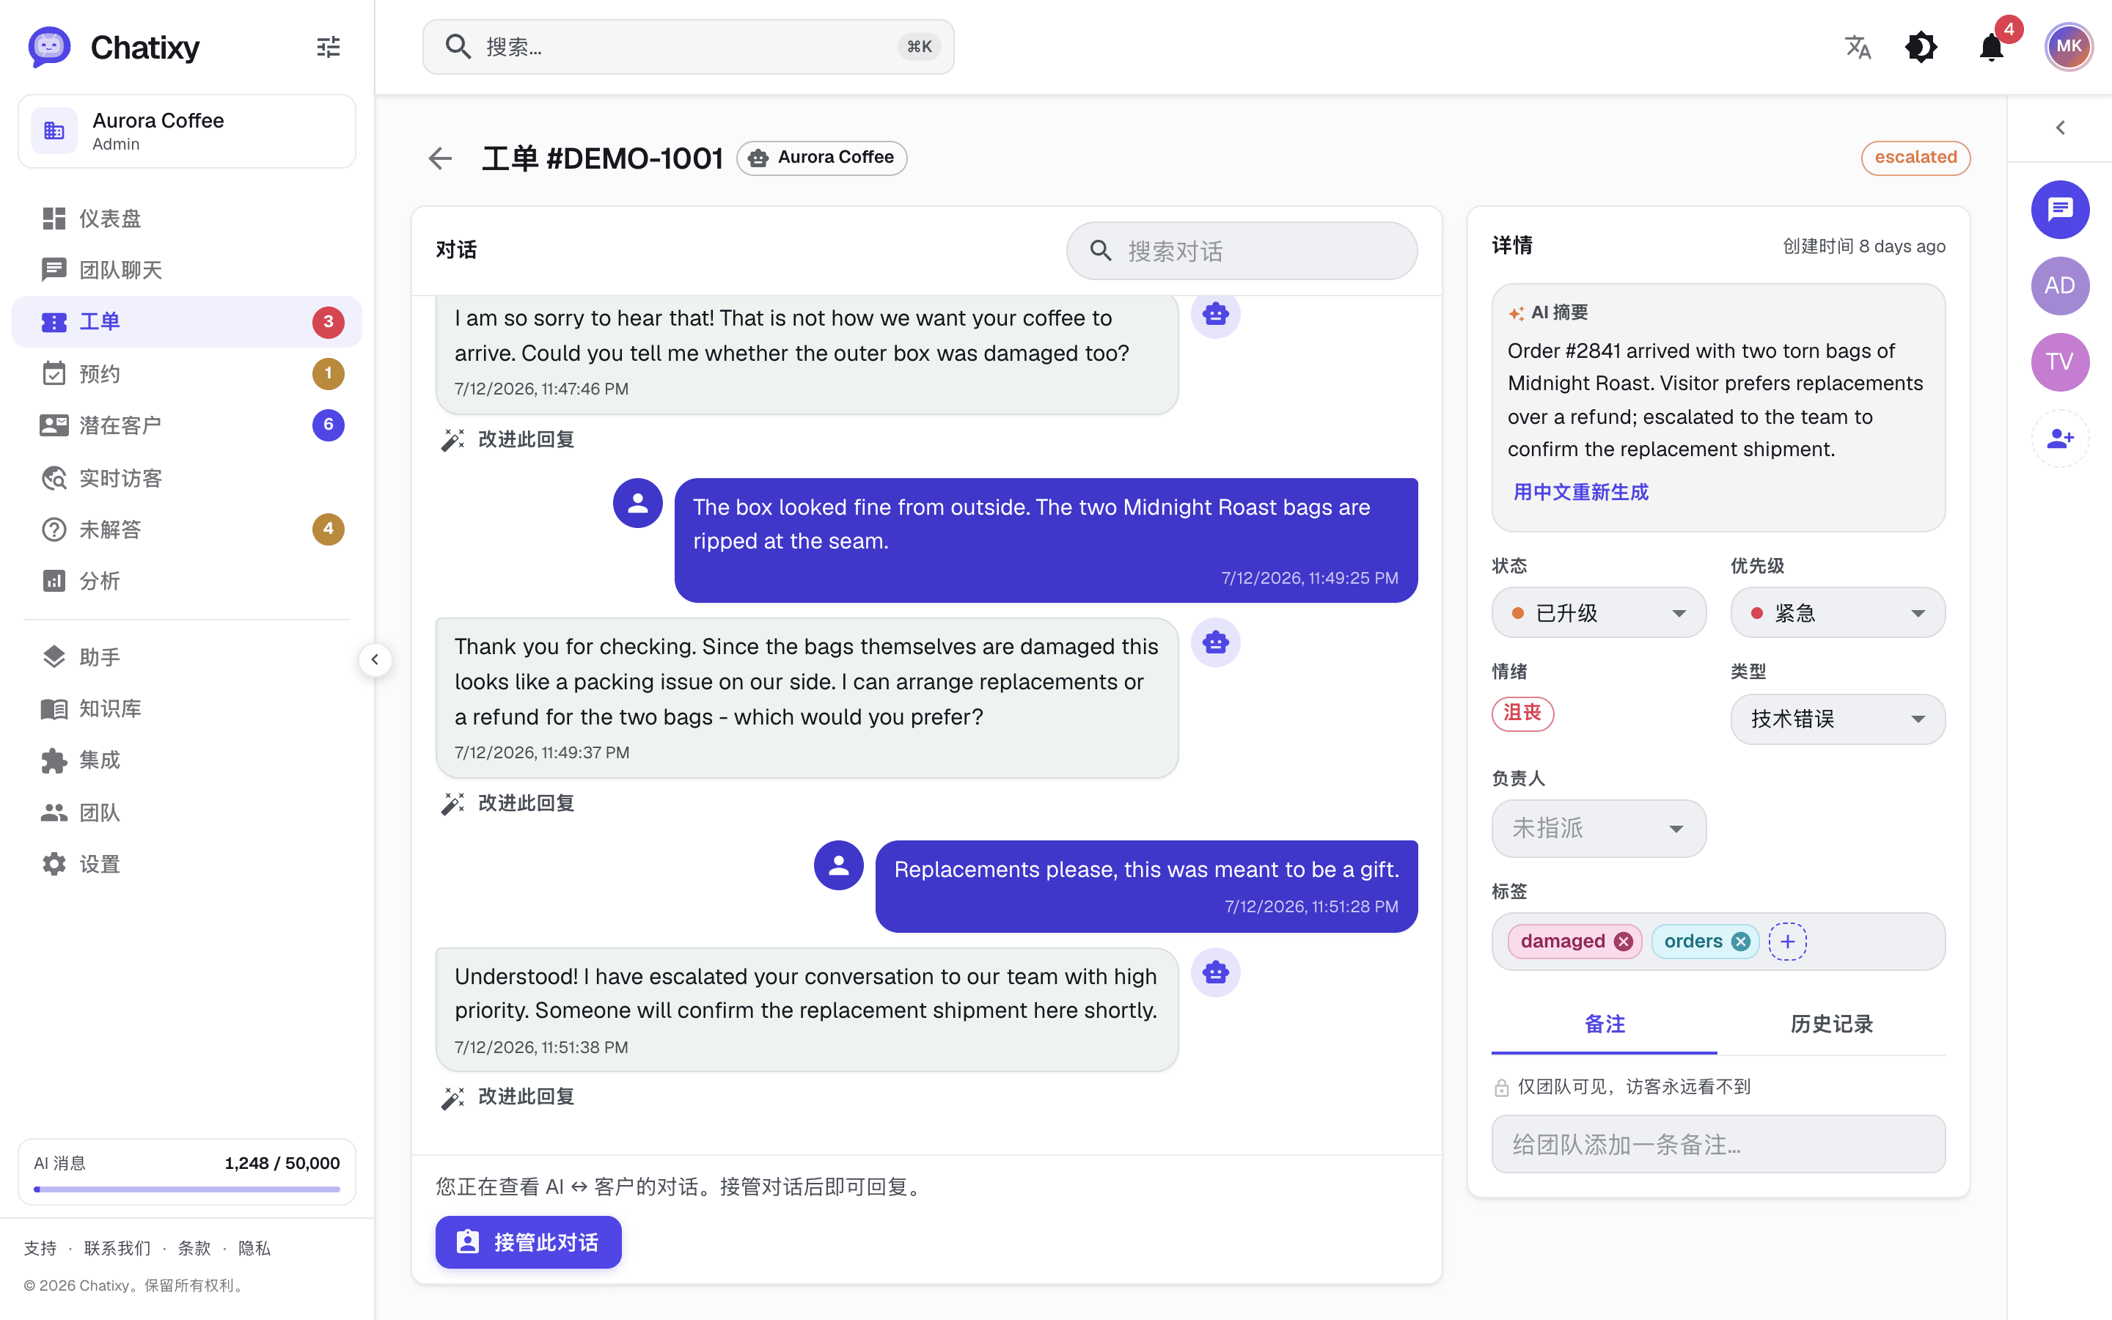
Task: Switch to the 历史记录 tab
Action: 1831,1024
